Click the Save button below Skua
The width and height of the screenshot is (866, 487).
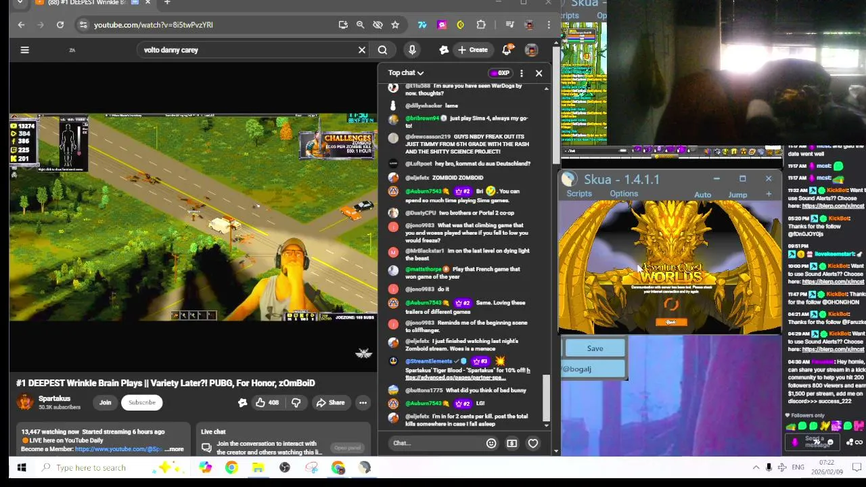tap(595, 348)
